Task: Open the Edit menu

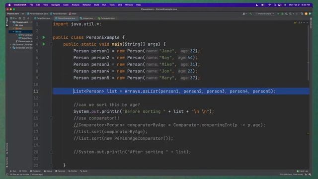Action: point(38,5)
